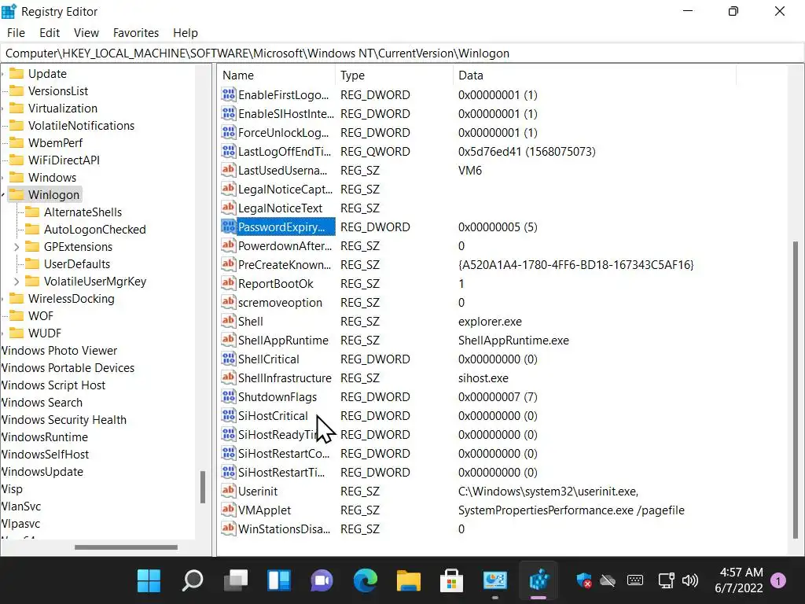Click sihost.exe data cell
The image size is (805, 604).
tap(483, 378)
